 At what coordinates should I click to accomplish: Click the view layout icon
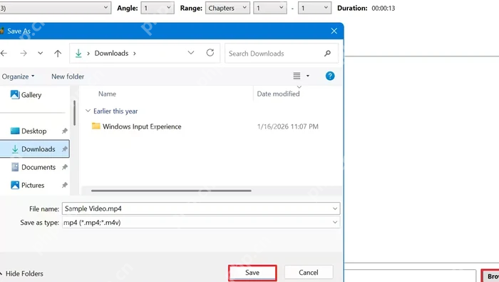pos(297,76)
